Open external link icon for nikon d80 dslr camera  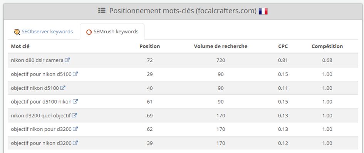pyautogui.click(x=67, y=60)
